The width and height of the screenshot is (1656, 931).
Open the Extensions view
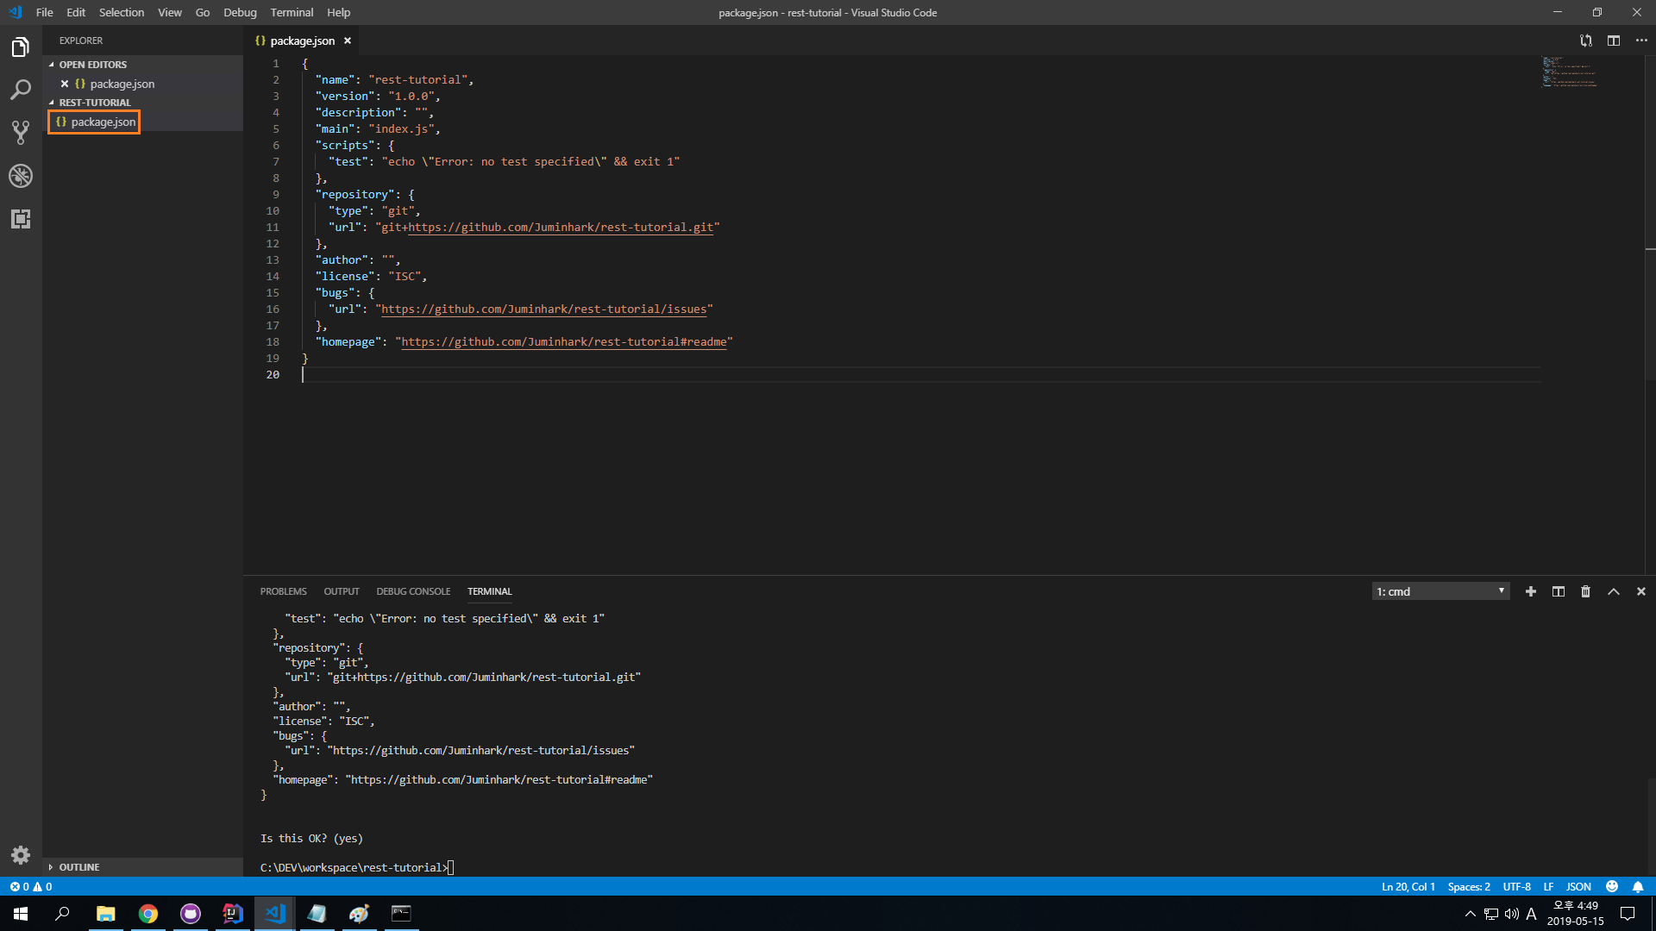(21, 219)
